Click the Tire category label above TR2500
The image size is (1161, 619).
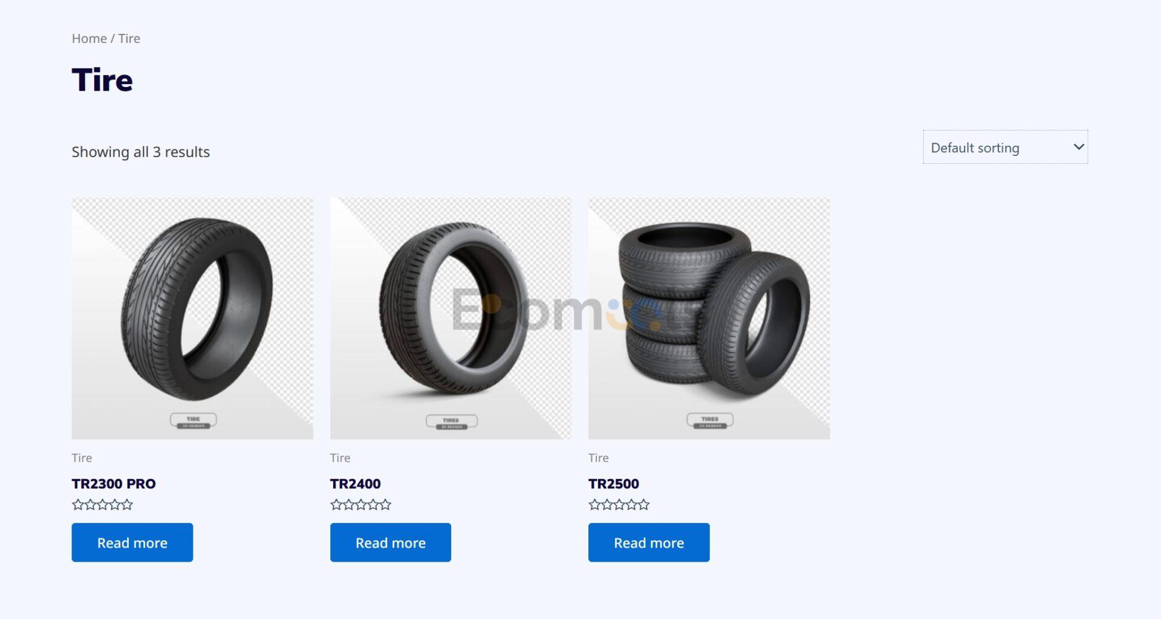(x=599, y=458)
